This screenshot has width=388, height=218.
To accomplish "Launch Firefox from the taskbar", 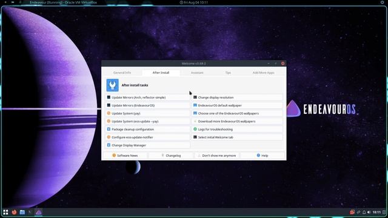I will click(14, 212).
